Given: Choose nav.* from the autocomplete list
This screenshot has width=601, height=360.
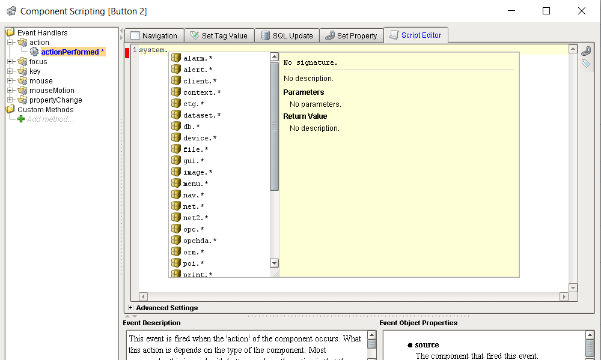Looking at the screenshot, I should (x=219, y=195).
